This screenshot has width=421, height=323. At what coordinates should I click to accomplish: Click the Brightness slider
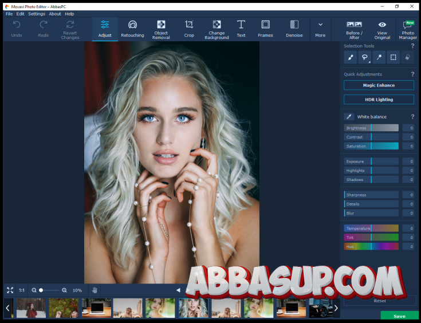(371, 128)
